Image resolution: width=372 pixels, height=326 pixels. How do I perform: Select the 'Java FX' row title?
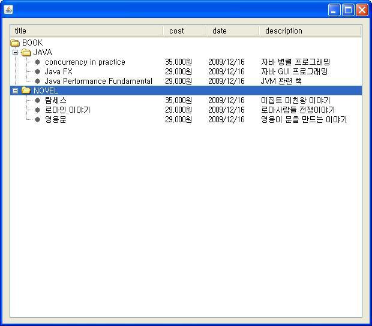coord(59,71)
